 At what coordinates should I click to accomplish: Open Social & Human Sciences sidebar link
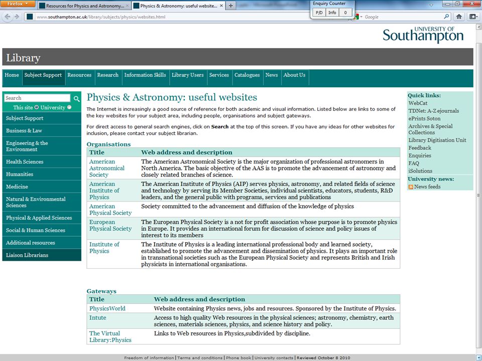tap(42, 230)
